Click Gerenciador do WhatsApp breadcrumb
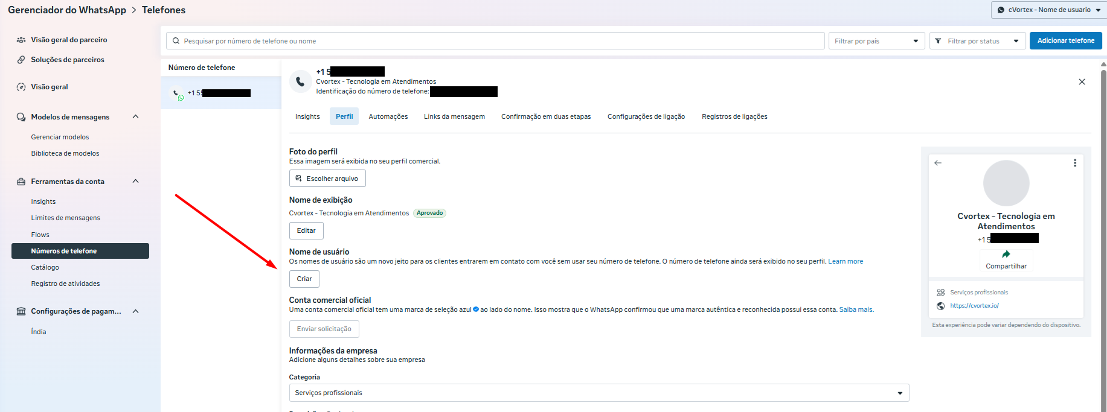This screenshot has width=1107, height=412. (x=67, y=10)
